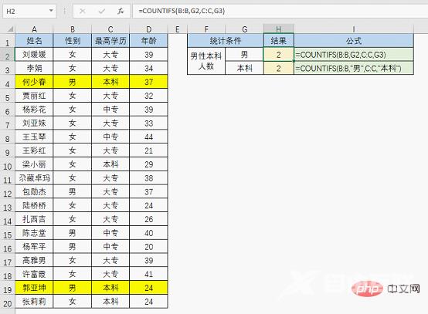Click age cell 44 in 王玉琴 row
Screen dimensions: 428x314
coord(148,137)
